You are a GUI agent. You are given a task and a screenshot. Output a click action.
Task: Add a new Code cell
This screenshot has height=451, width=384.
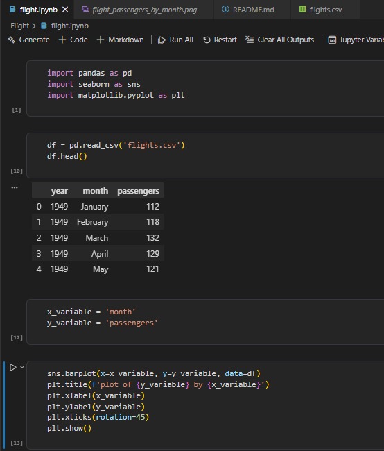click(x=73, y=40)
